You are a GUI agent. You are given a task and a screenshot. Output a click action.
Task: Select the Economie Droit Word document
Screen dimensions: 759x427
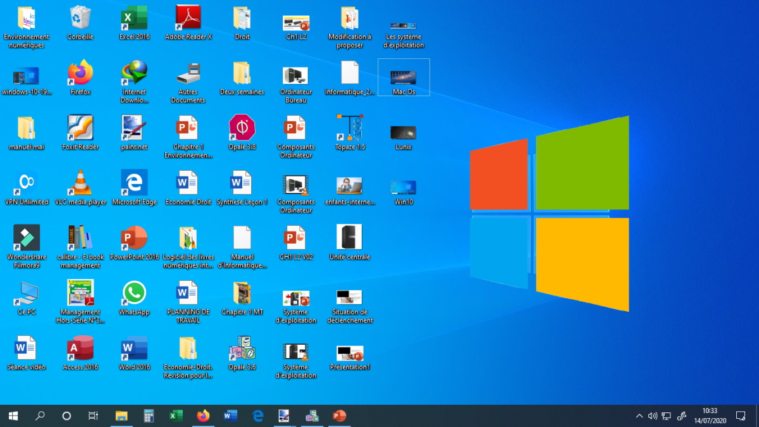[x=188, y=189]
